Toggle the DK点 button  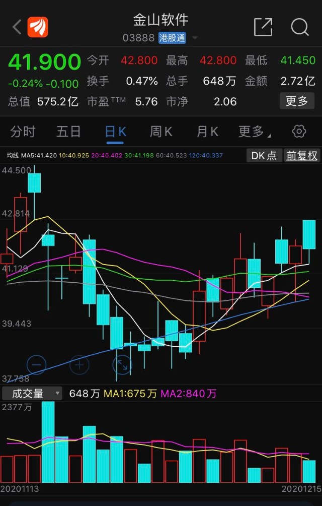[x=264, y=156]
